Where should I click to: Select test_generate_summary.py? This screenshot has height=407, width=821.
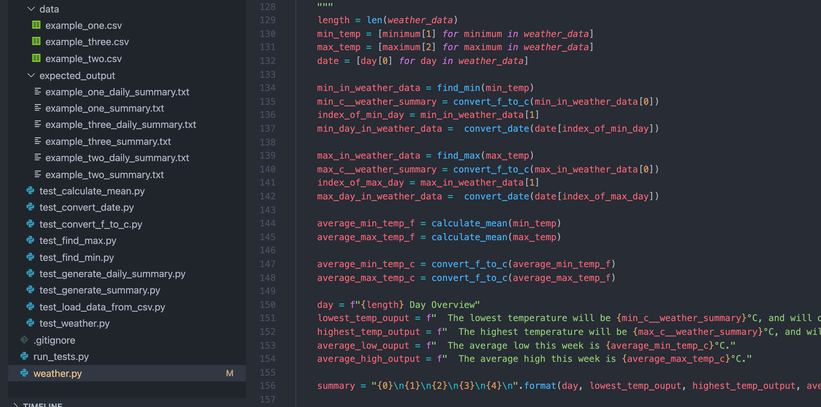[100, 290]
